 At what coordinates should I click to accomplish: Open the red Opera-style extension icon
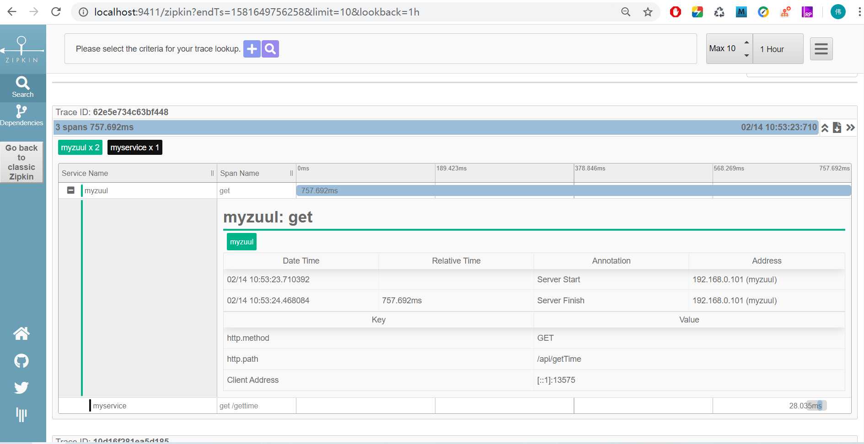pyautogui.click(x=676, y=12)
